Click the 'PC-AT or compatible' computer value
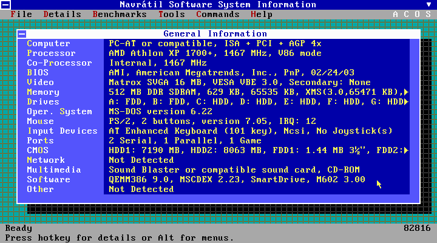Image resolution: width=437 pixels, height=243 pixels. click(215, 44)
